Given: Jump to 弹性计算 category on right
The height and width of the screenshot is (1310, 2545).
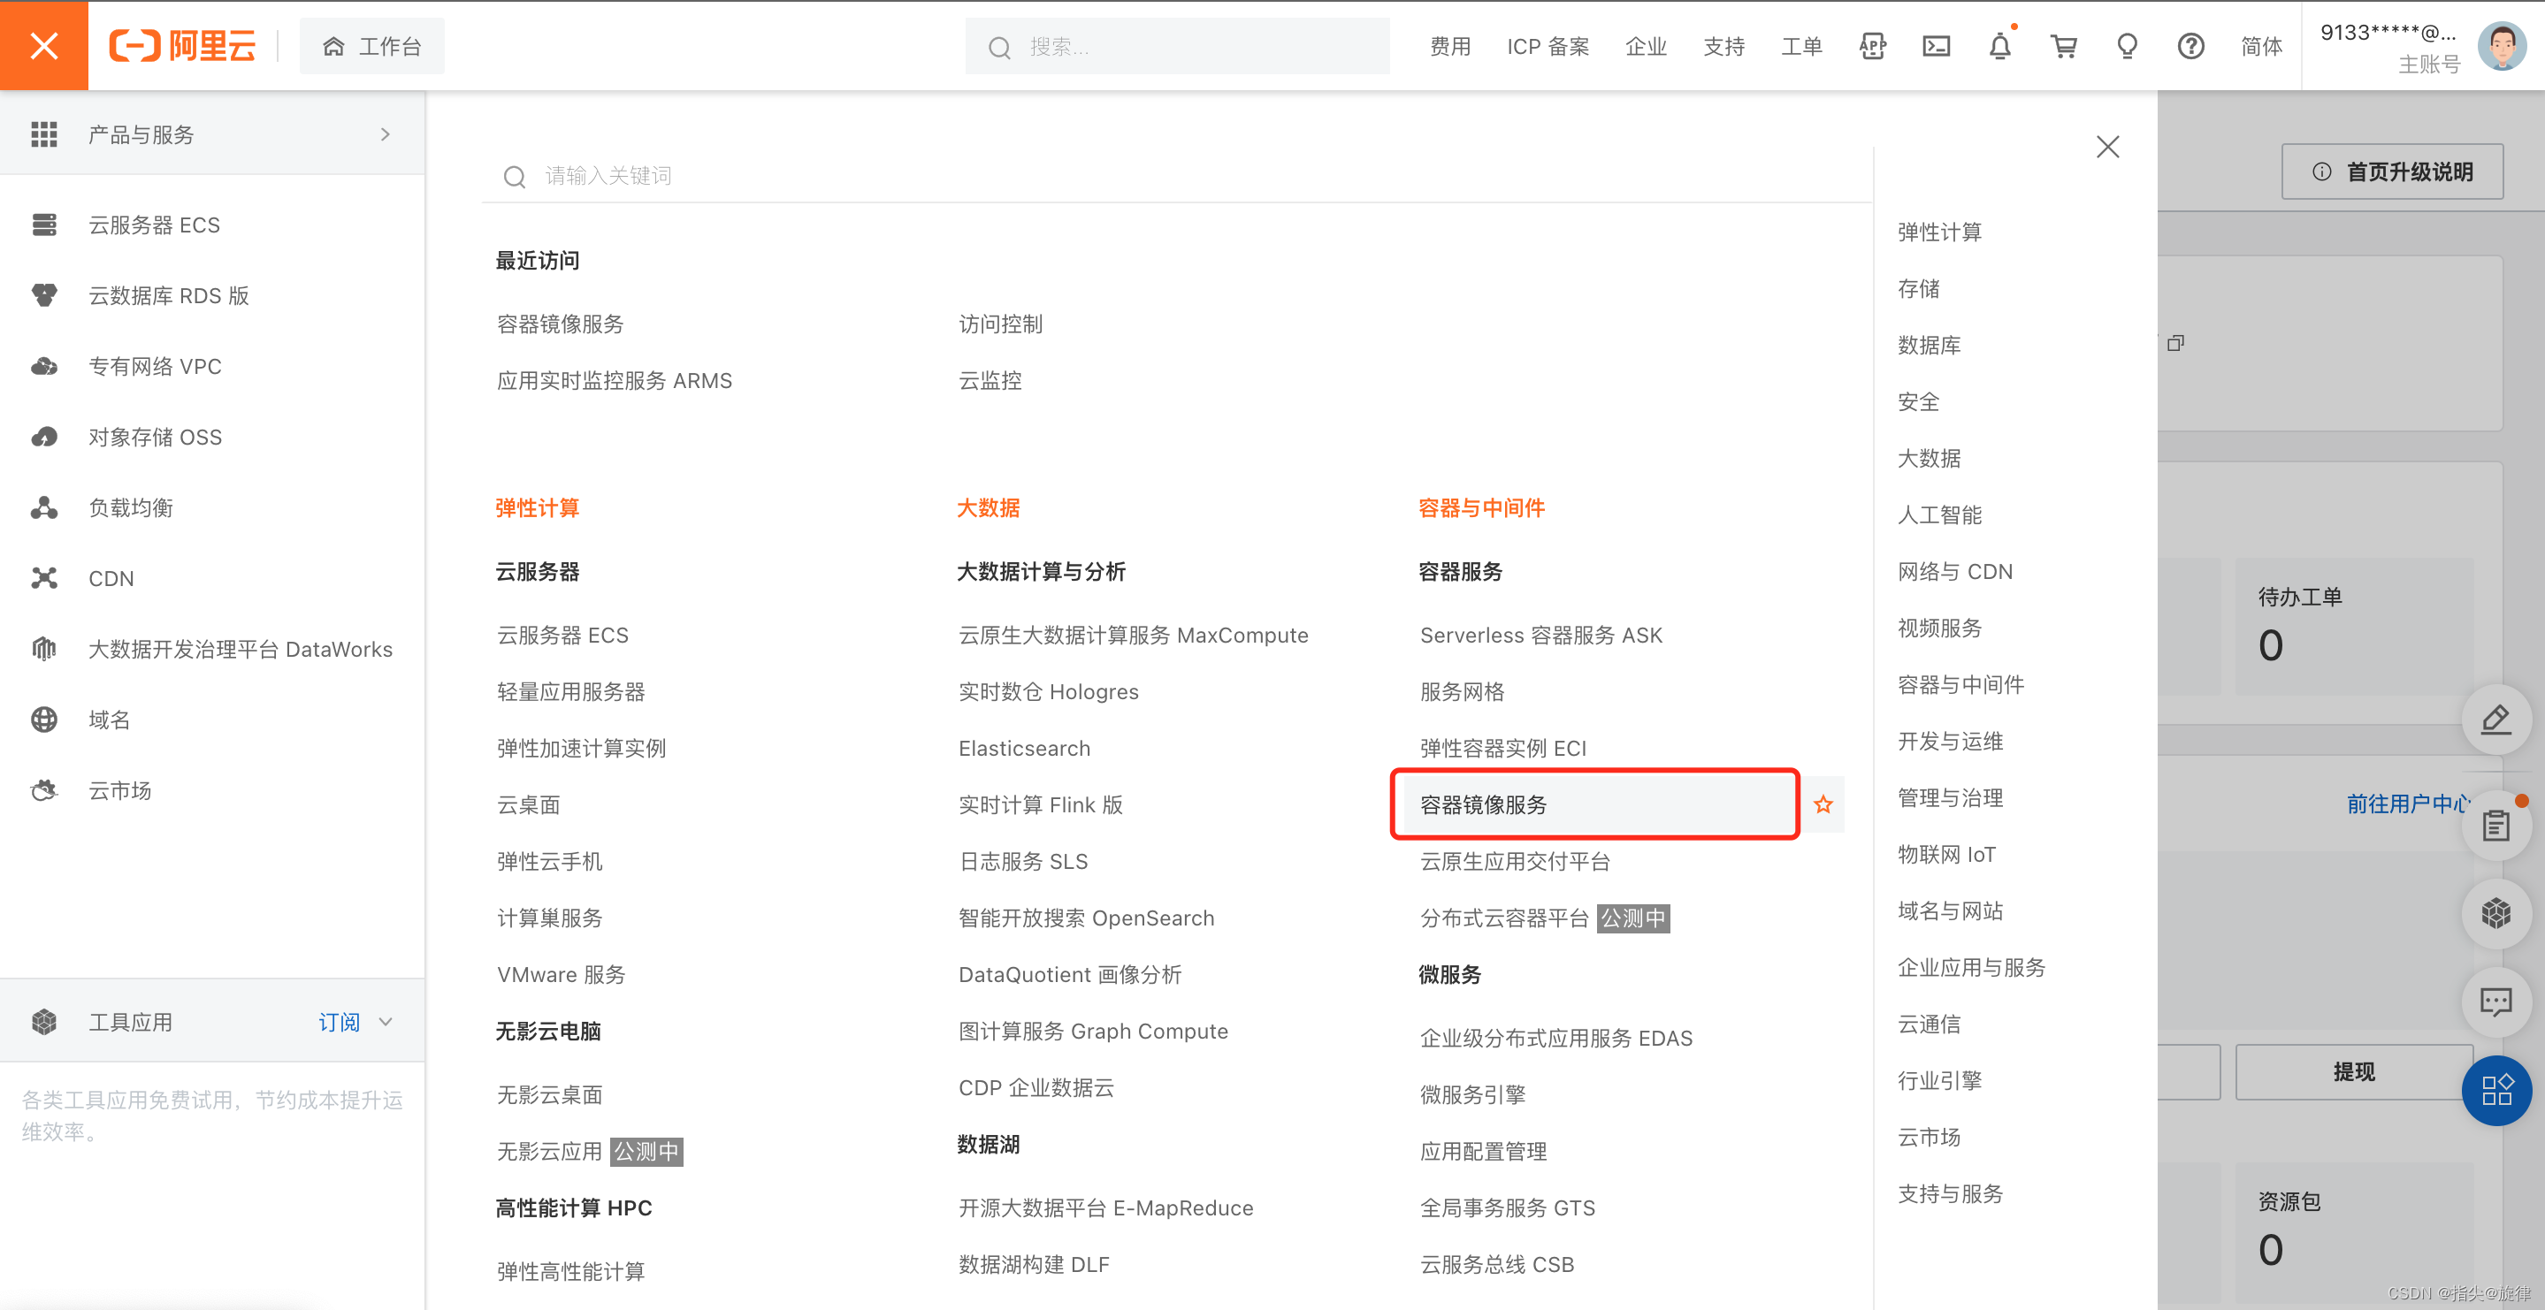Looking at the screenshot, I should pos(1939,232).
